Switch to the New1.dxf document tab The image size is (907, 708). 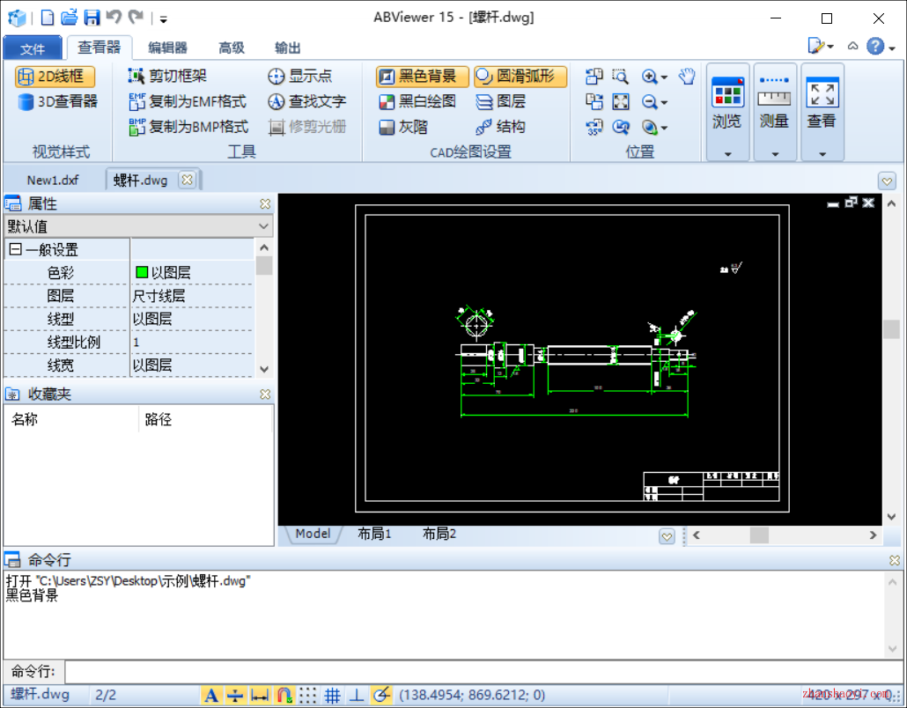click(x=53, y=180)
